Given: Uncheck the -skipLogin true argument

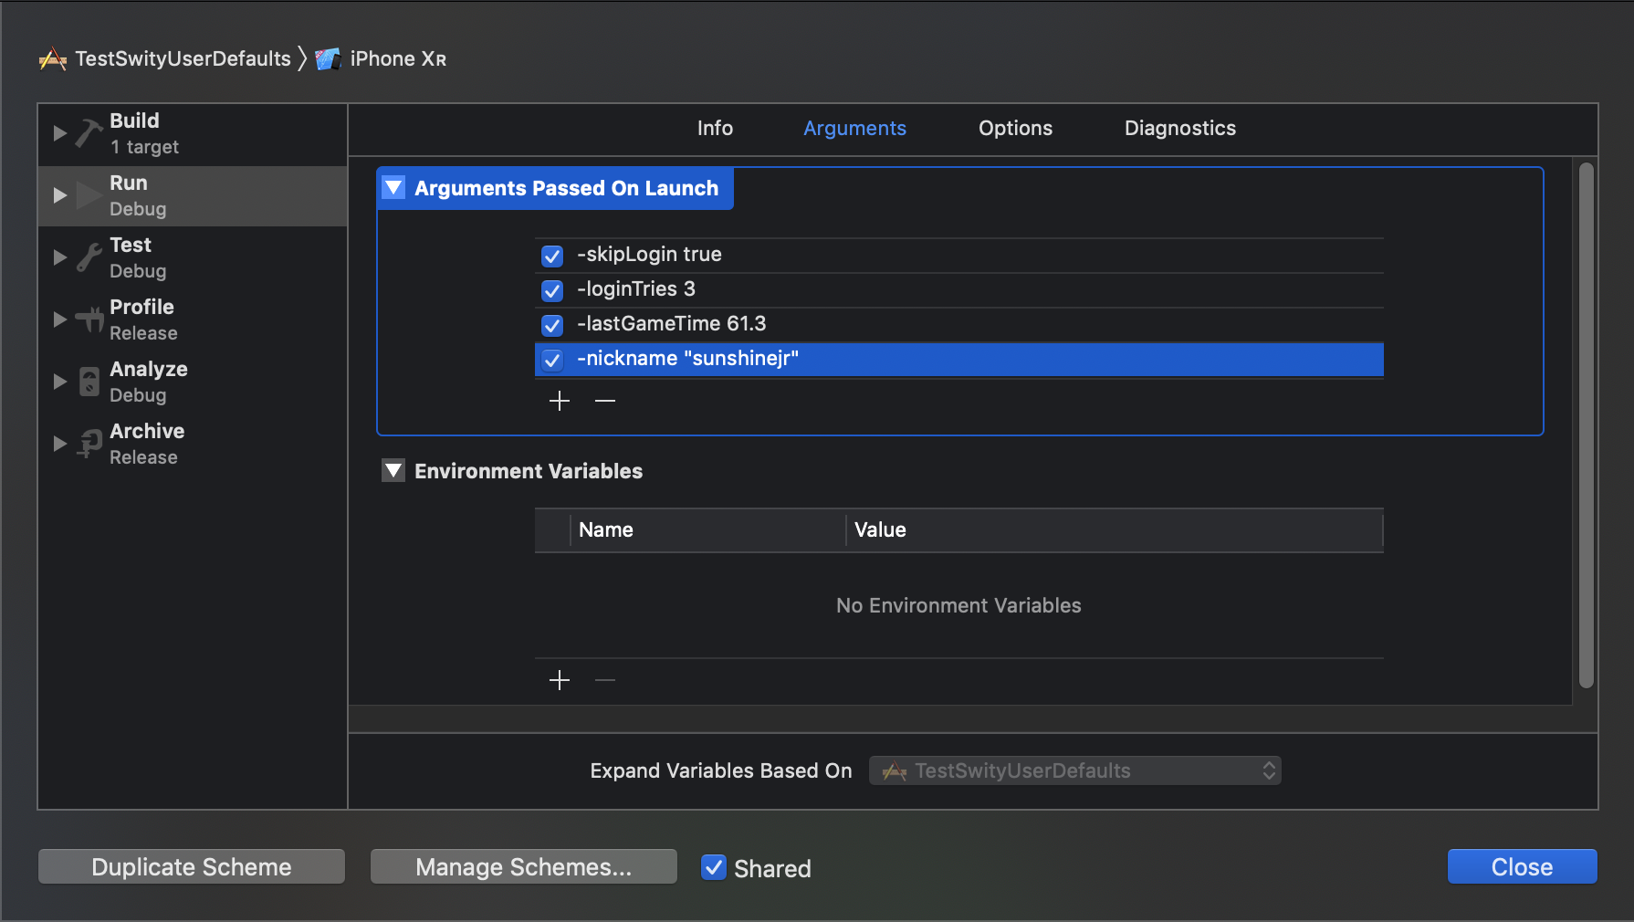Looking at the screenshot, I should (x=552, y=256).
